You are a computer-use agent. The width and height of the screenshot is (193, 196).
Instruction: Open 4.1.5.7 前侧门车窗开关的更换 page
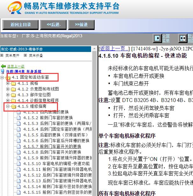(52, 147)
